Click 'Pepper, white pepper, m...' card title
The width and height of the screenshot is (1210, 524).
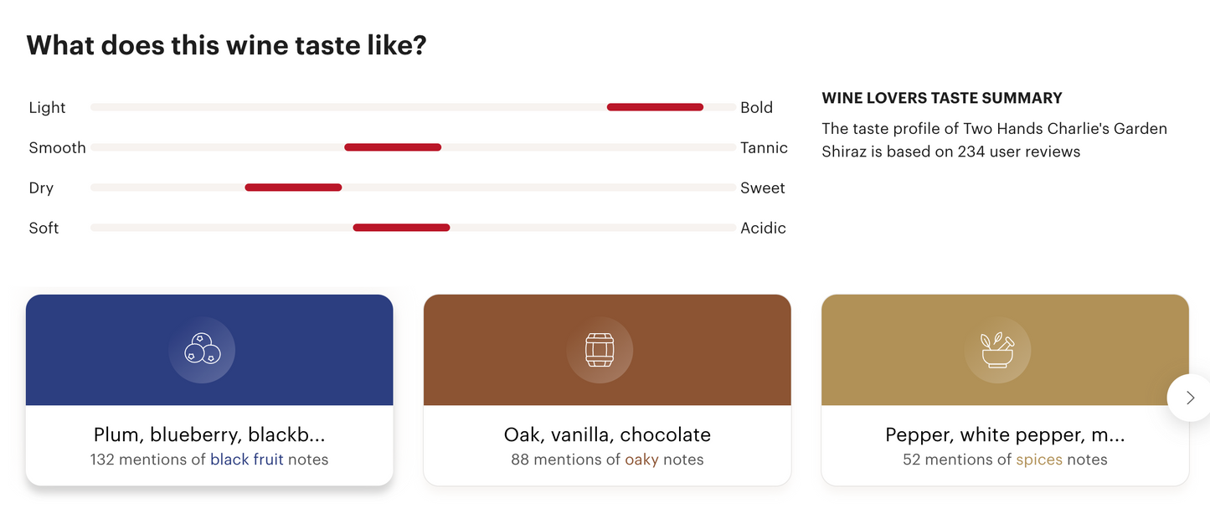(x=1005, y=435)
